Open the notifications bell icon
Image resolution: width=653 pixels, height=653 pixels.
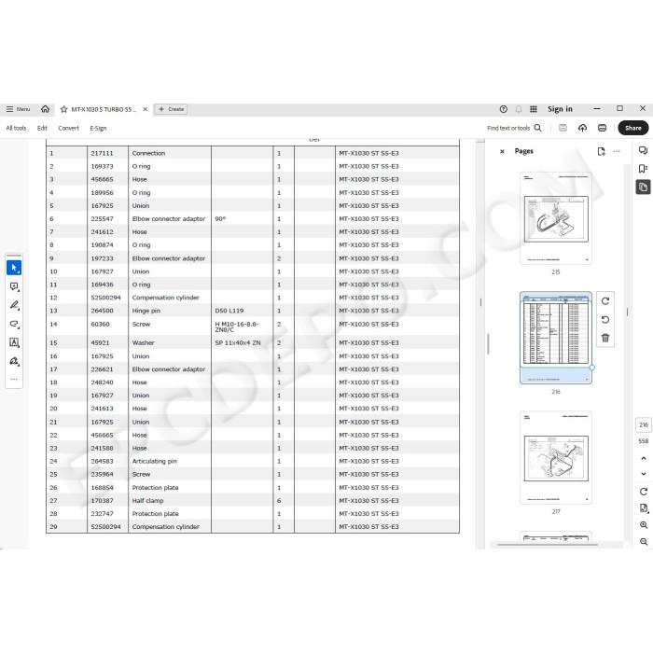(x=519, y=109)
